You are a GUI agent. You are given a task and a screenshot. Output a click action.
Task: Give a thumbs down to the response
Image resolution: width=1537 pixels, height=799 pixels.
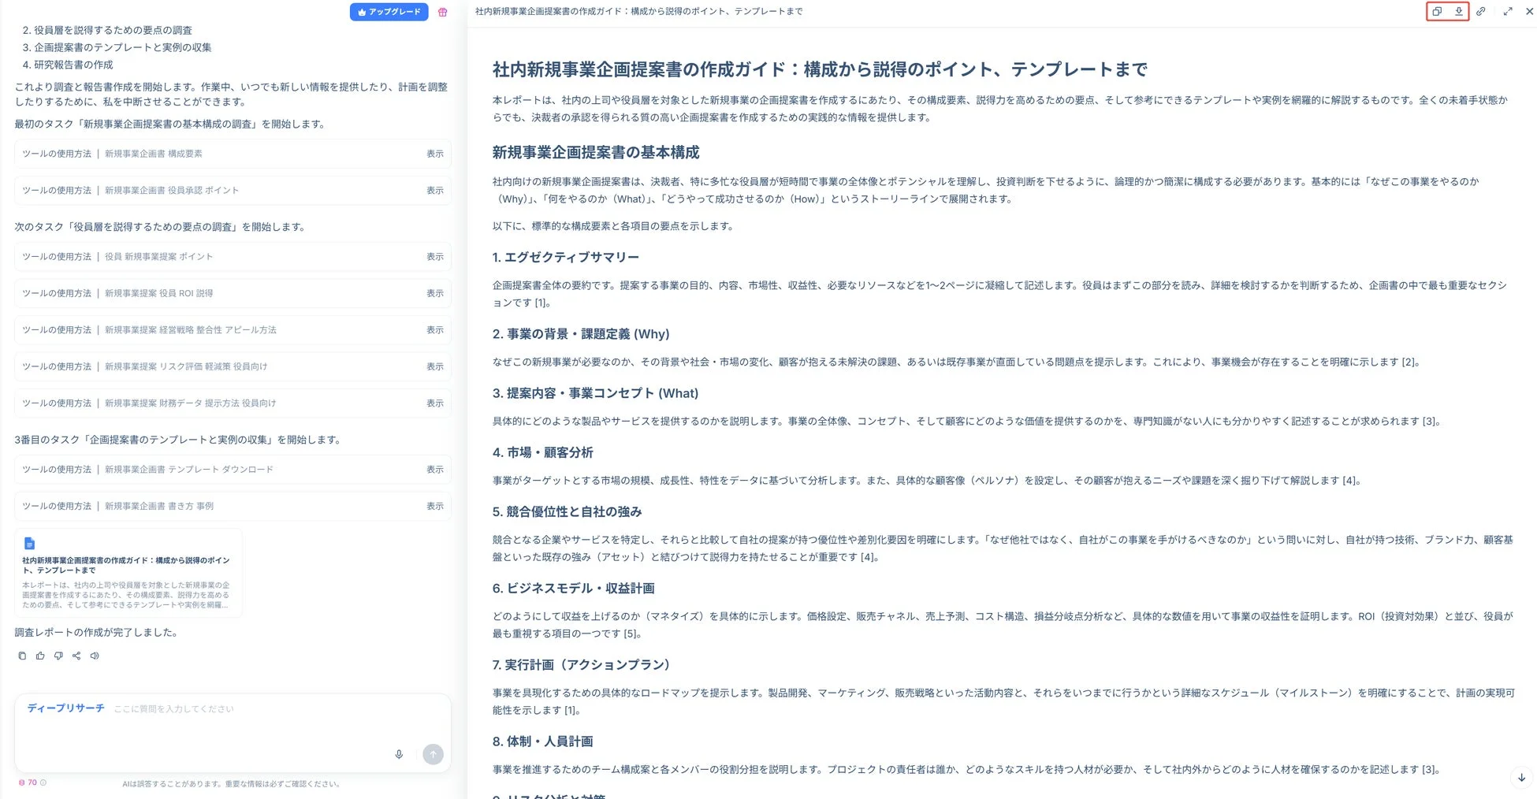(58, 656)
